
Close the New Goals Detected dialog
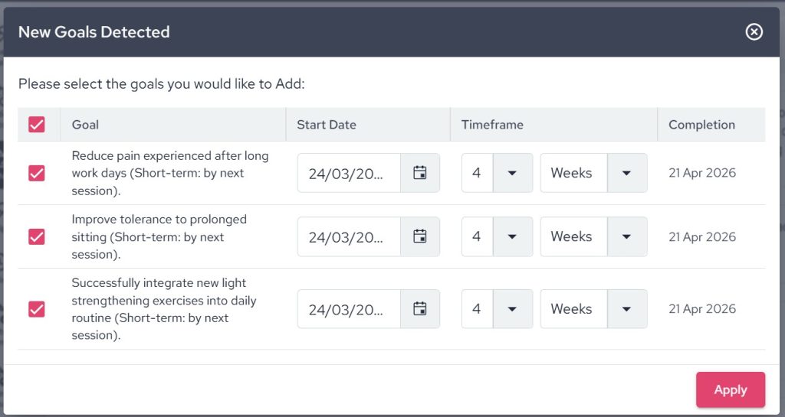click(x=754, y=32)
